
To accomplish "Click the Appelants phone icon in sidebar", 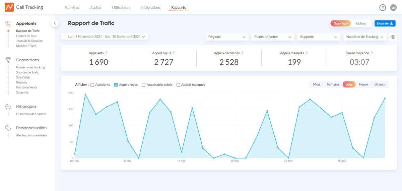I will (x=8, y=23).
